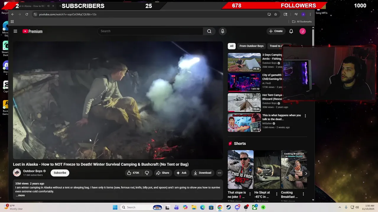Share the video
This screenshot has height=212, width=378.
point(163,173)
